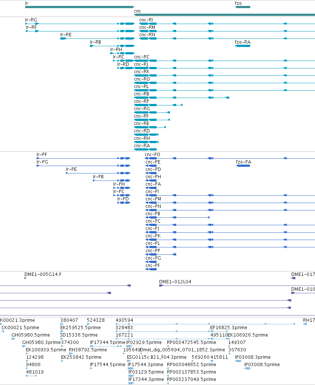Click on transcript lr-RH
The height and width of the screenshot is (385, 315).
click(x=123, y=53)
